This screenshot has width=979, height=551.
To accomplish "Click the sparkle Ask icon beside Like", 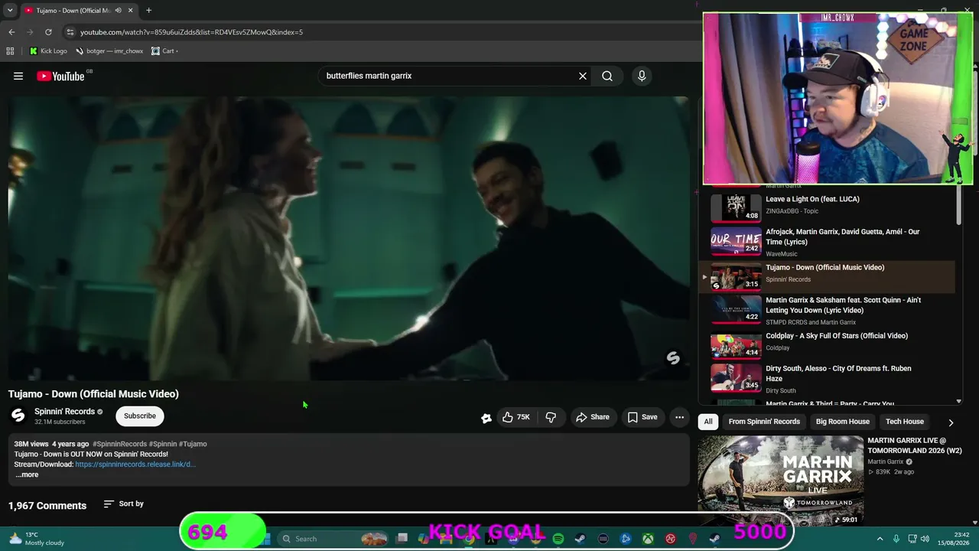I will (486, 418).
